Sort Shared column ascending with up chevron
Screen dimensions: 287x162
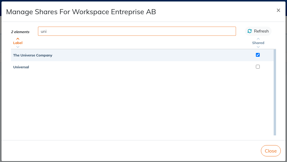pos(258,39)
